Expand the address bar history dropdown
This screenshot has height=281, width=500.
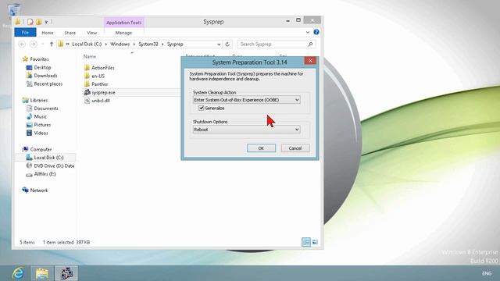[219, 44]
